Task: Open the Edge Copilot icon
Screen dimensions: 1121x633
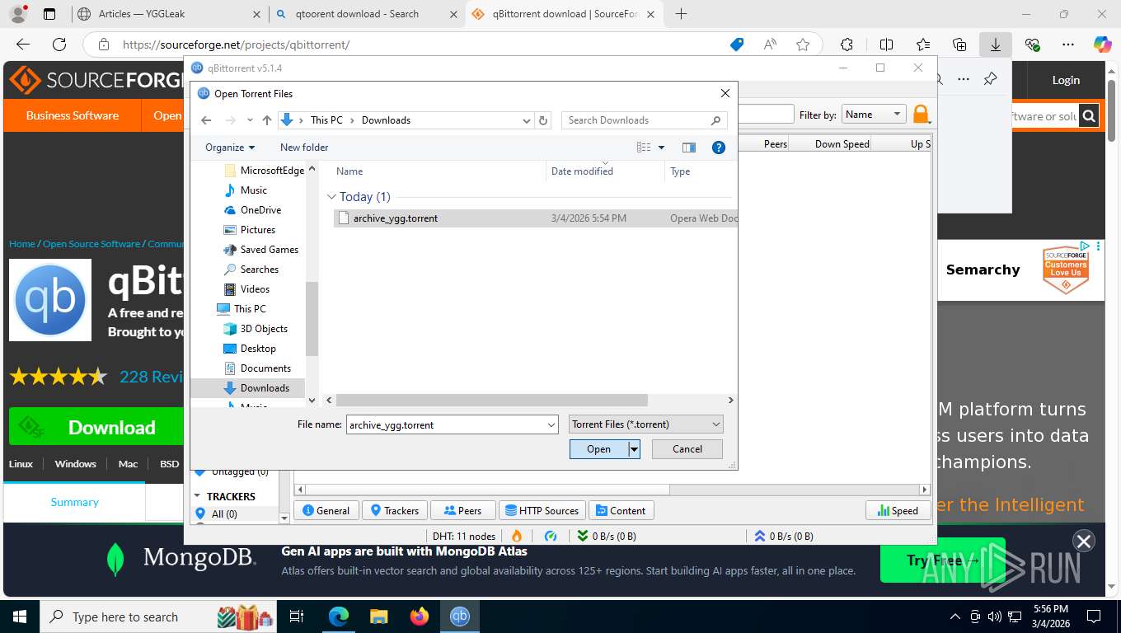Action: (x=1102, y=45)
